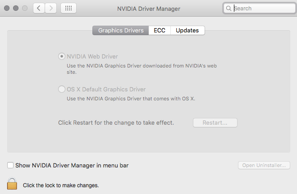Close the NVIDIA Driver Manager window
The height and width of the screenshot is (194, 297).
click(x=8, y=8)
